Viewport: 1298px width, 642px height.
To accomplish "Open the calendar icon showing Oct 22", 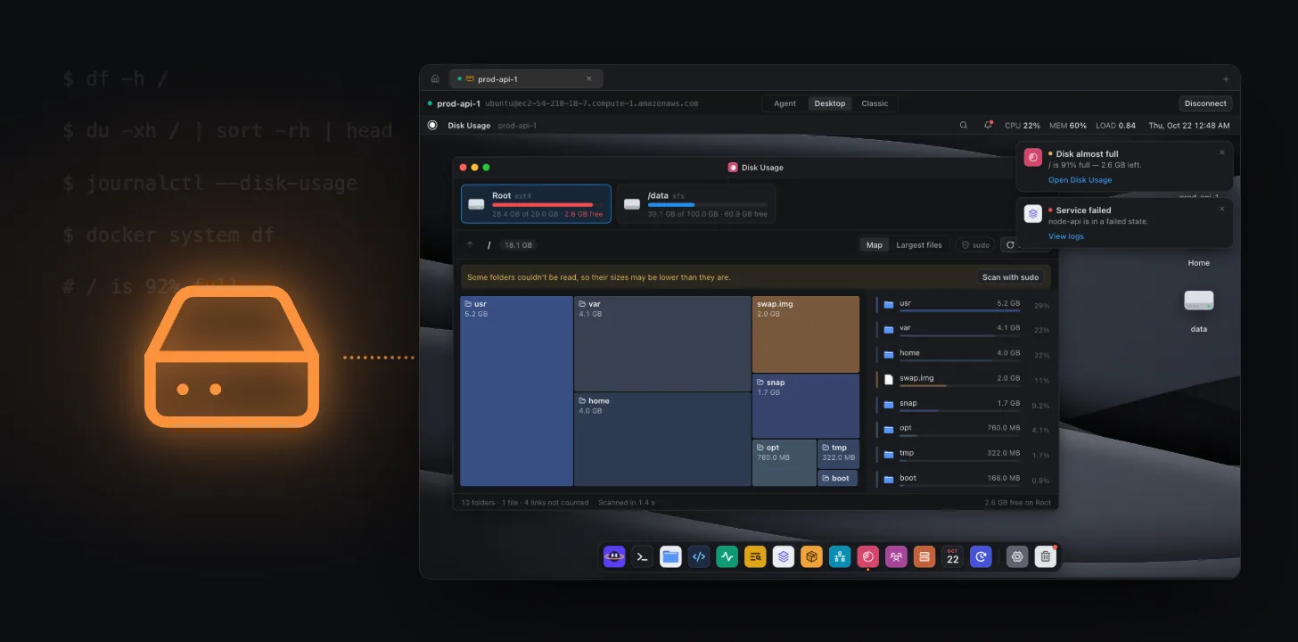I will pos(953,557).
